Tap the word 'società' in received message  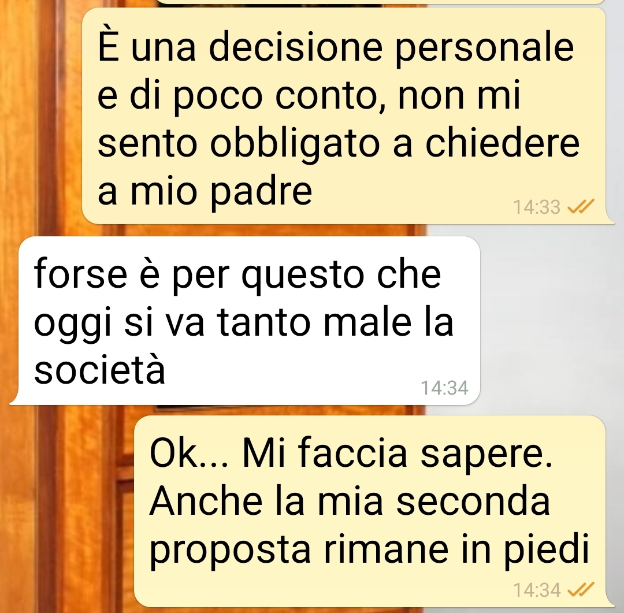pos(99,369)
